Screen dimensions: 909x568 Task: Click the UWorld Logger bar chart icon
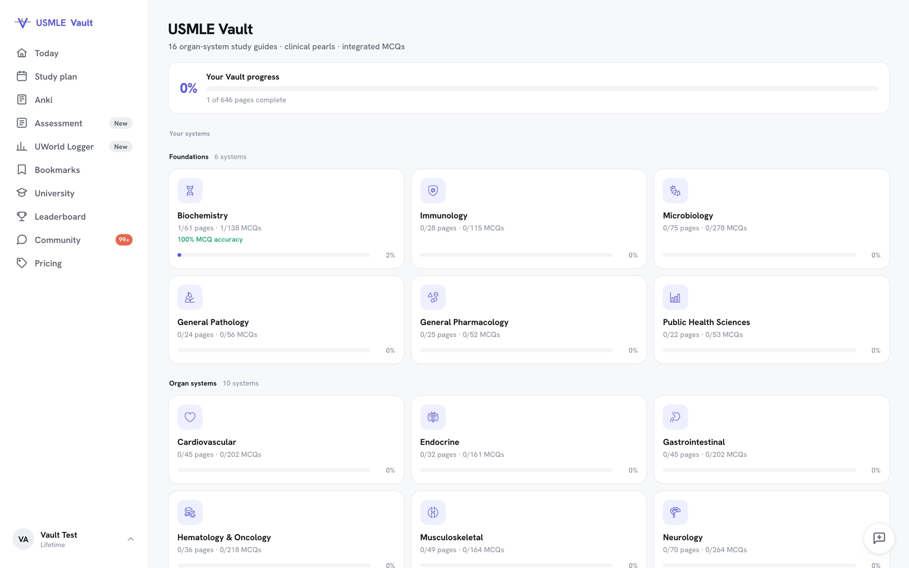tap(22, 146)
